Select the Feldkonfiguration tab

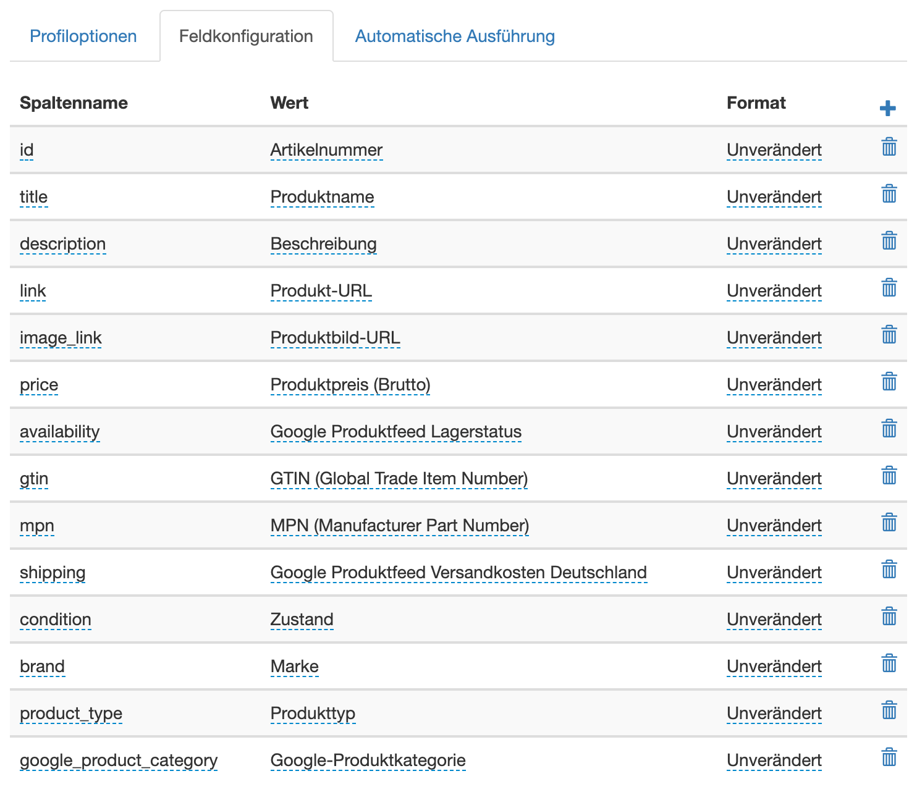point(246,36)
